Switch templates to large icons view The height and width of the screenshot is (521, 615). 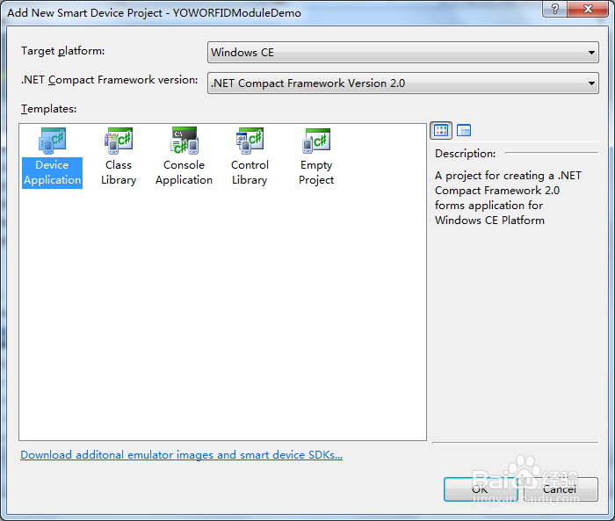(441, 130)
